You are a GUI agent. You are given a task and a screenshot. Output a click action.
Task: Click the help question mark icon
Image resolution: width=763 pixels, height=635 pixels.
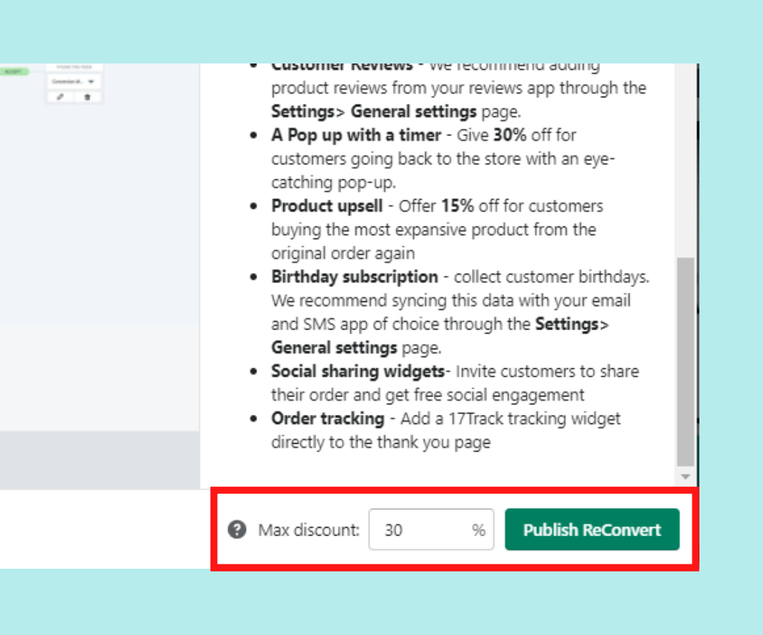(237, 530)
